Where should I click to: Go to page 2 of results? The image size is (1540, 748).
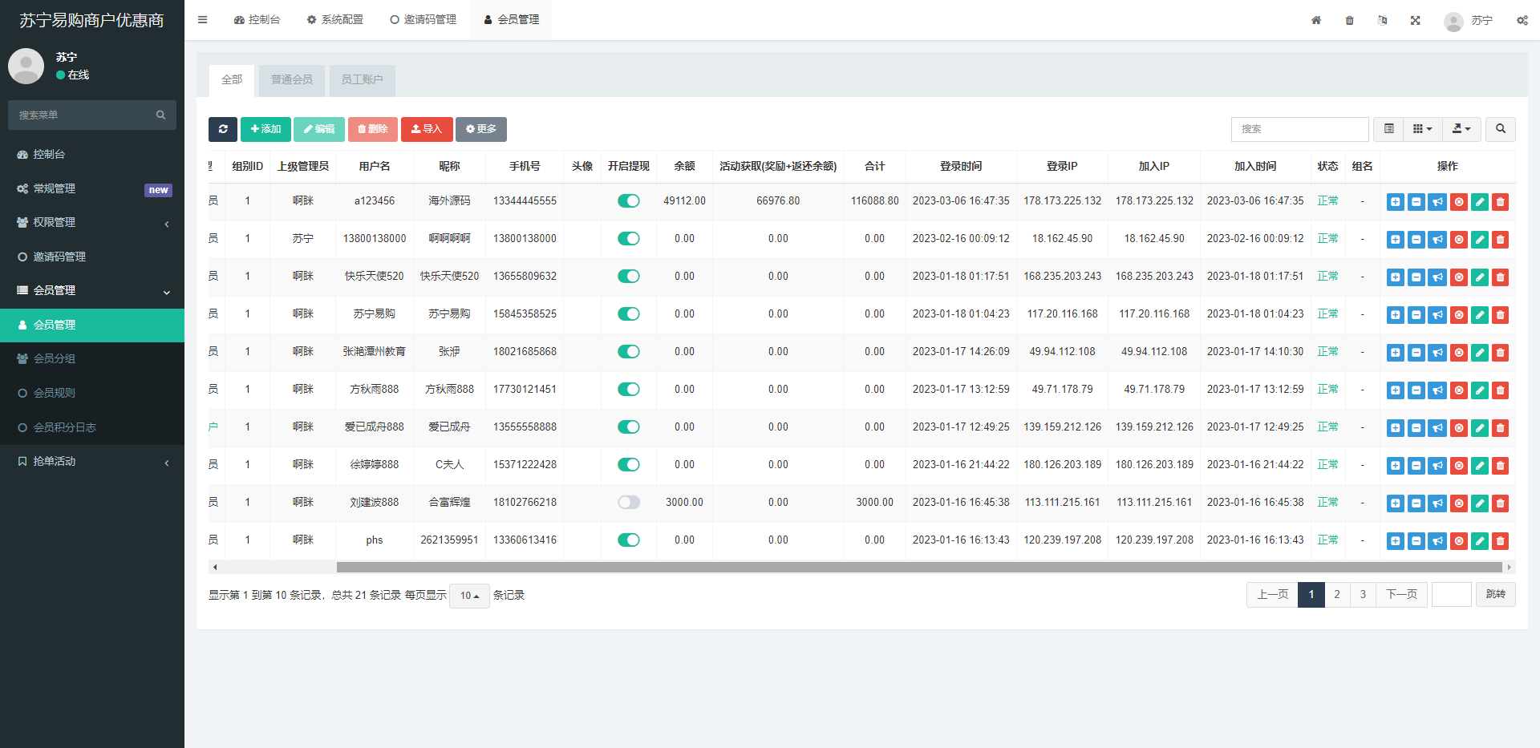1336,595
